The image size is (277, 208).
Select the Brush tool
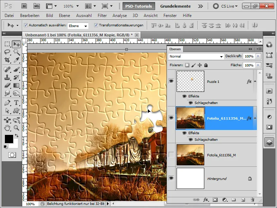(16, 69)
